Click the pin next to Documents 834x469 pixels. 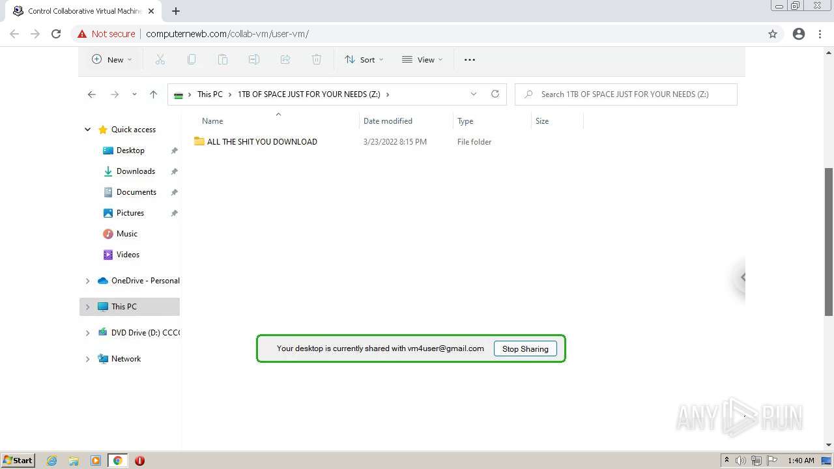point(175,192)
